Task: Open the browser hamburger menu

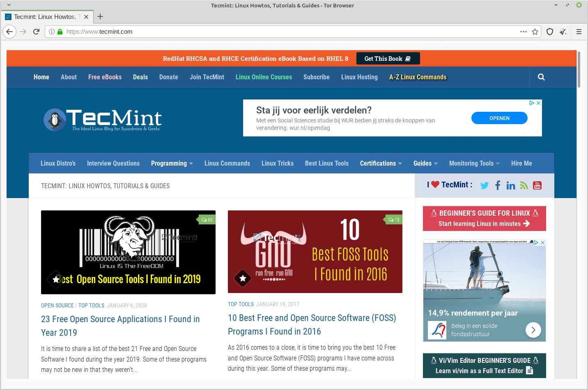Action: [x=579, y=32]
